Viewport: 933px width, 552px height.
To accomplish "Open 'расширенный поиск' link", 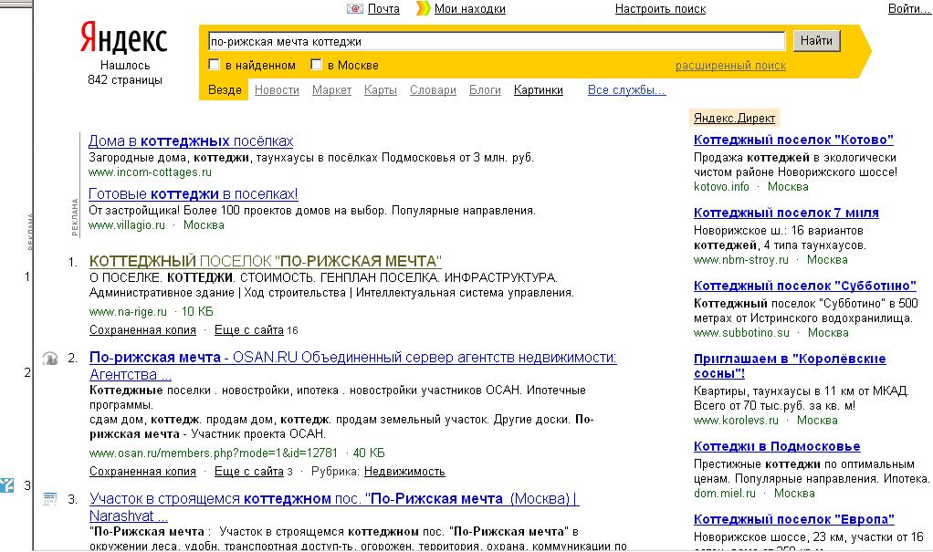I will 731,65.
